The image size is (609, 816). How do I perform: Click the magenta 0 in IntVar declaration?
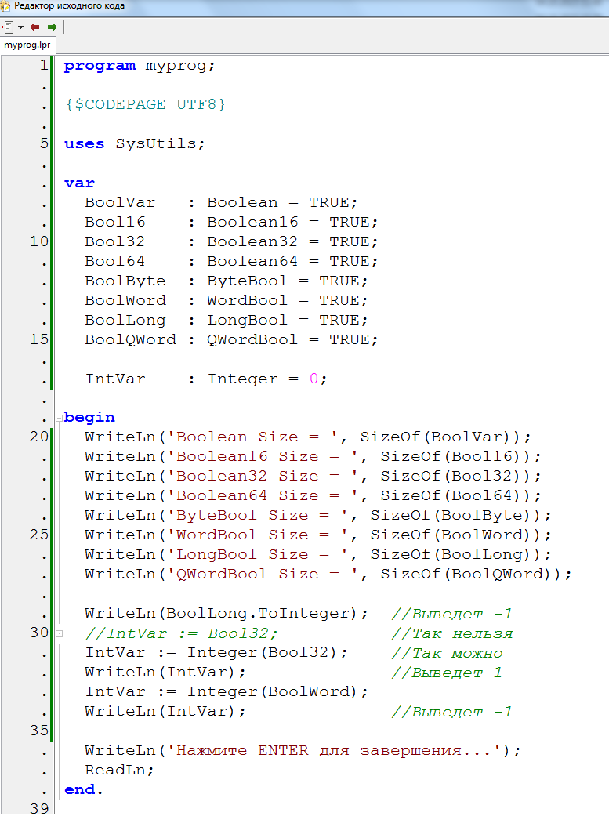point(314,379)
